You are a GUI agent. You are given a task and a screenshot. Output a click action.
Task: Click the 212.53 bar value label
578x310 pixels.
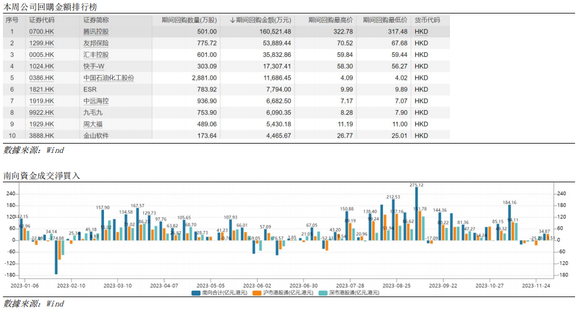(393, 197)
